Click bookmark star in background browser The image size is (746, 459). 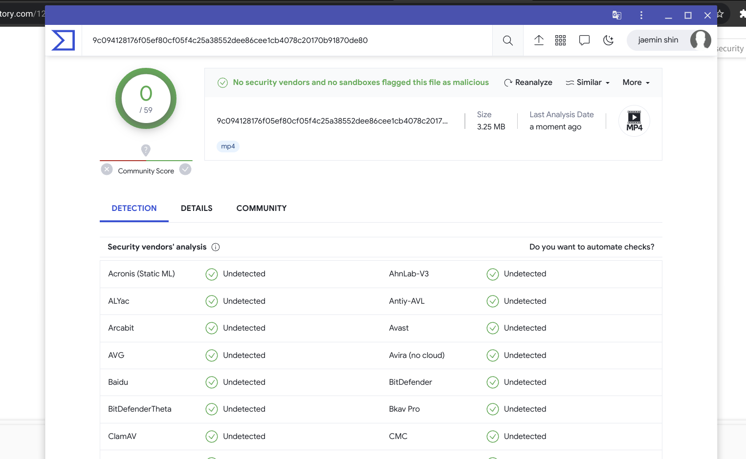coord(720,14)
